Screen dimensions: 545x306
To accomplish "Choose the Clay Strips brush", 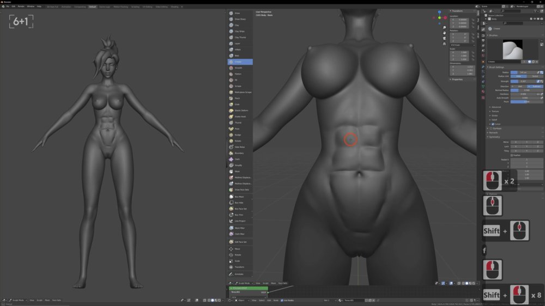I will click(x=240, y=31).
